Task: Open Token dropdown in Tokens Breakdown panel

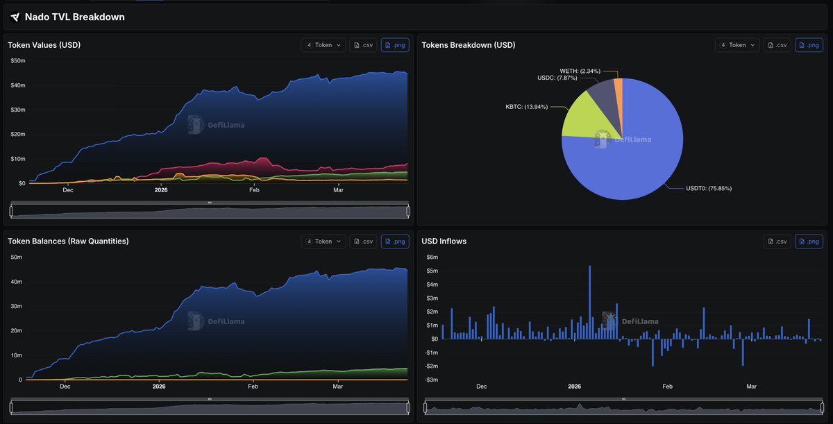Action: tap(737, 45)
